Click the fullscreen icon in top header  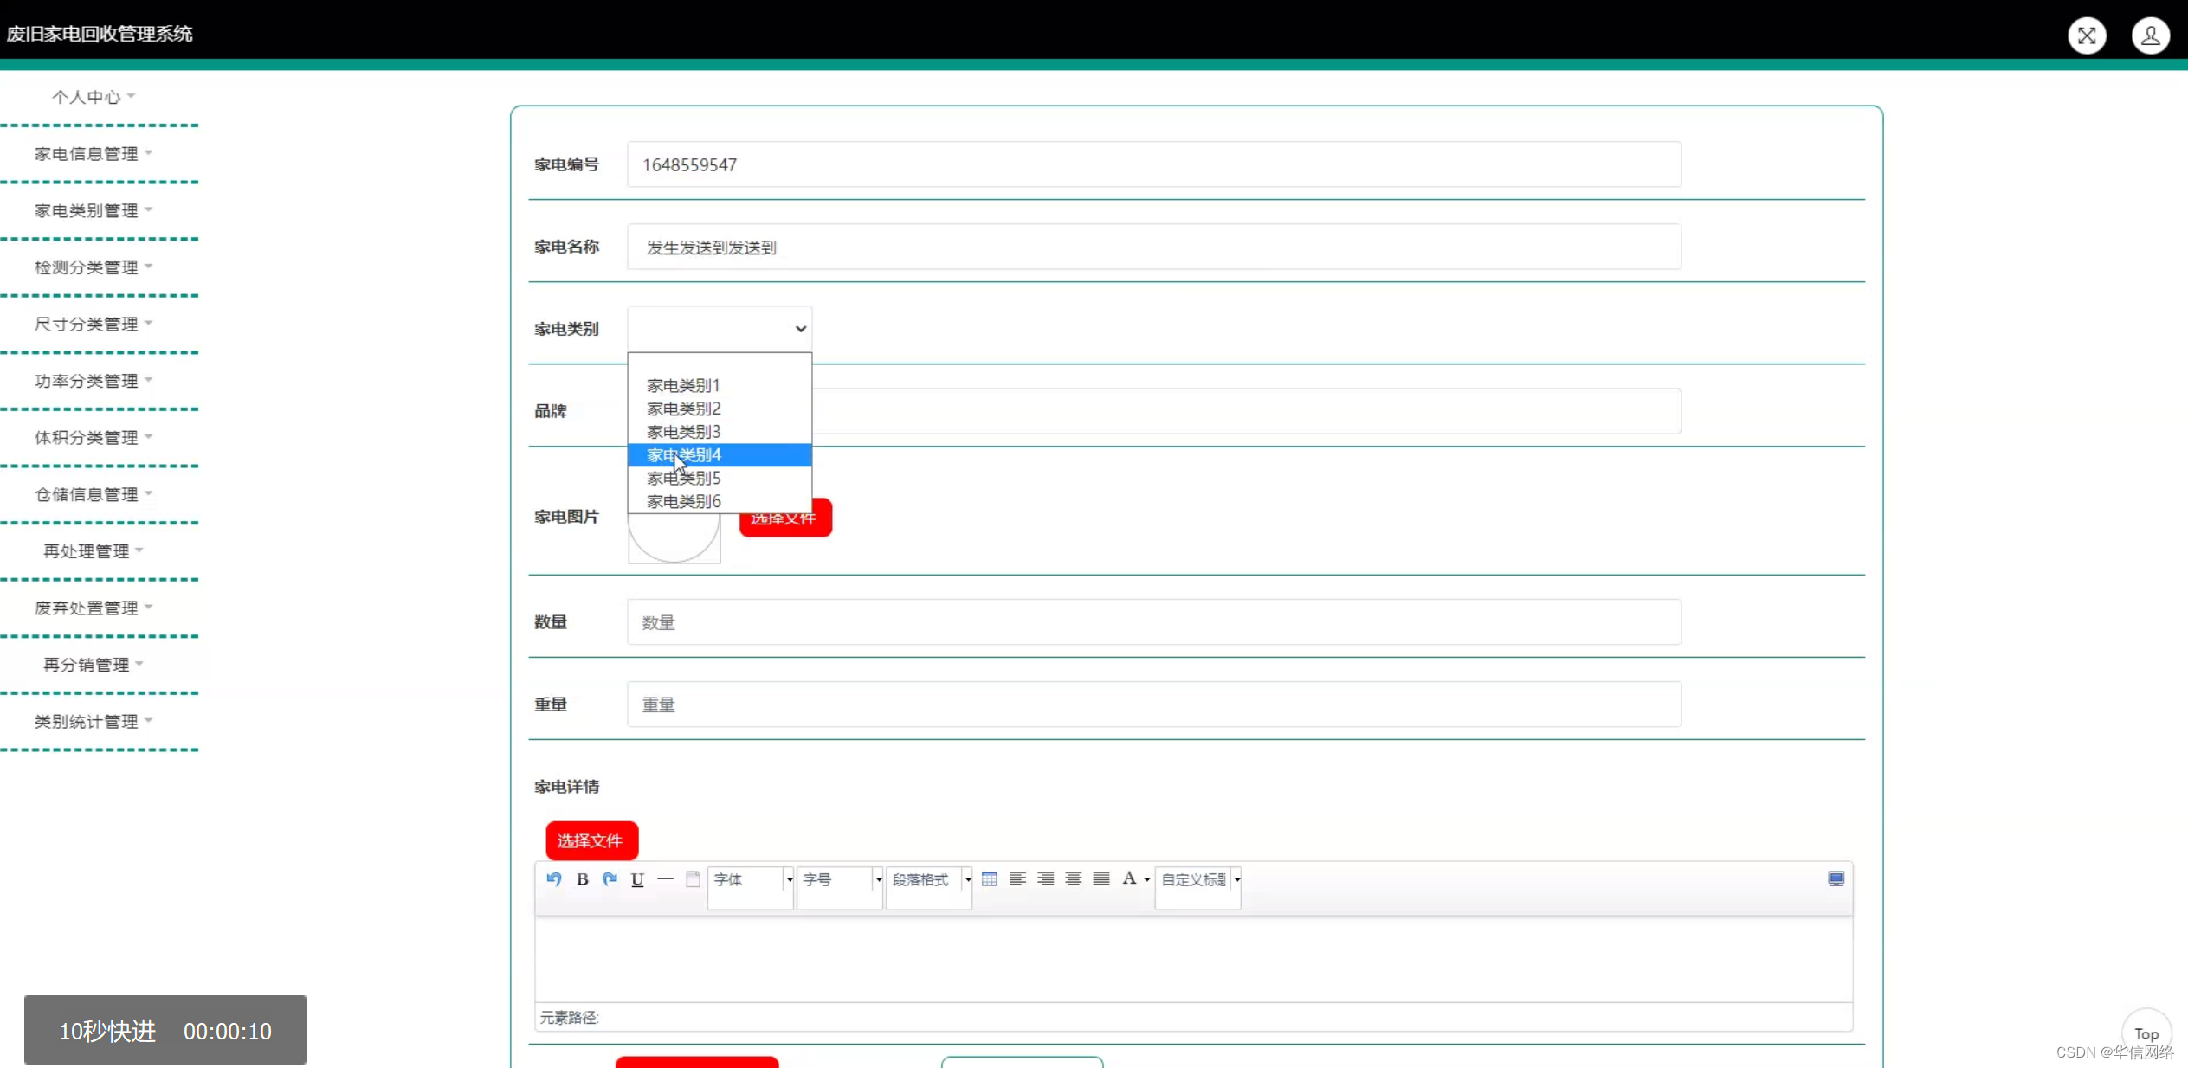(2086, 35)
